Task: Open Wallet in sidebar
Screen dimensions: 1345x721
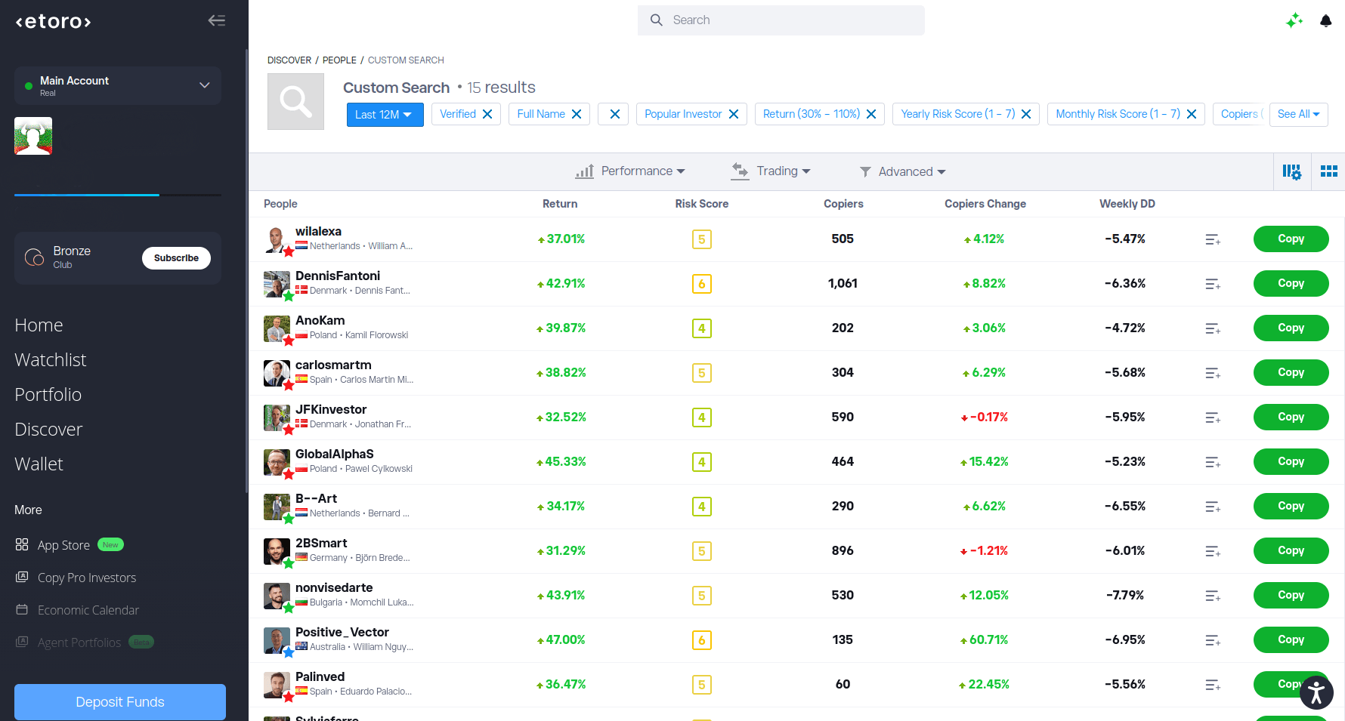Action: [39, 464]
